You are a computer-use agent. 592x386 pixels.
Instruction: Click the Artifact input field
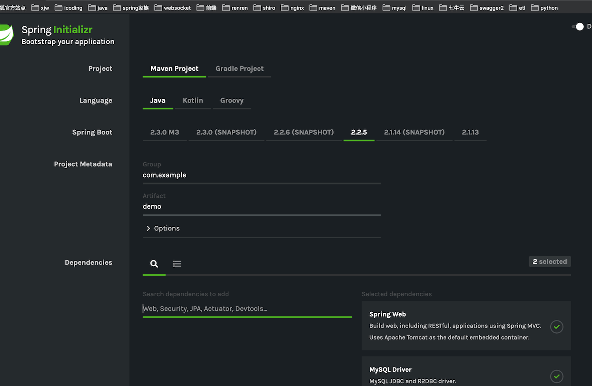262,207
